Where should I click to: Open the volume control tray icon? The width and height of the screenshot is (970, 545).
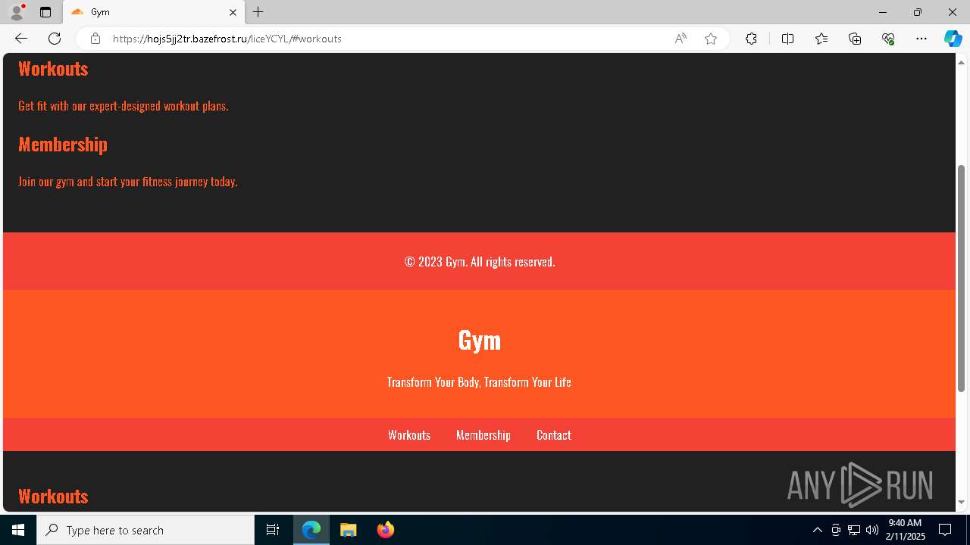[871, 530]
